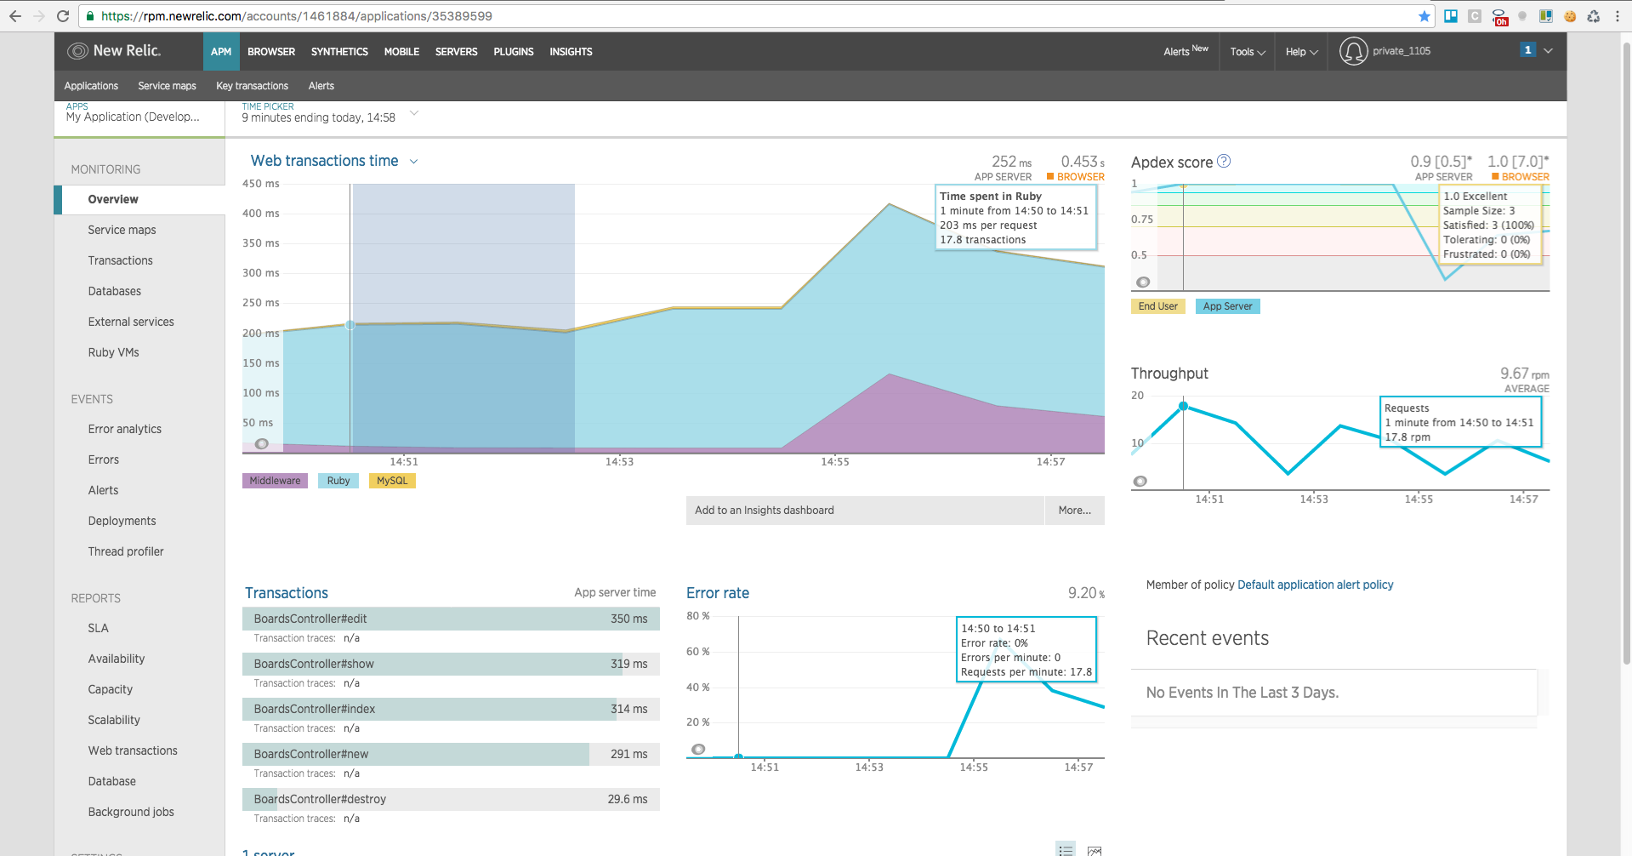Viewport: 1632px width, 856px height.
Task: Click the Trello extension icon in browser toolbar
Action: point(1451,16)
